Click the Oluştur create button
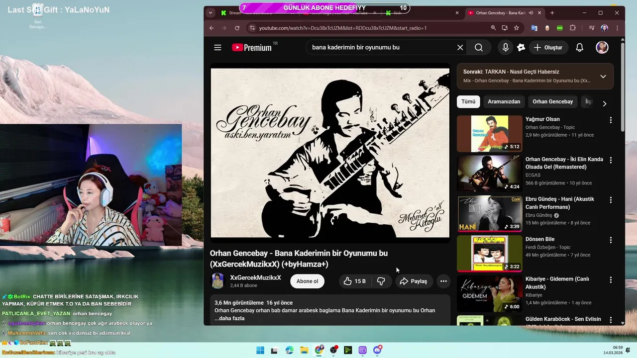This screenshot has height=358, width=637. [x=548, y=48]
